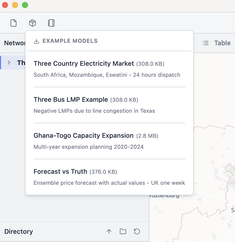Open the folder icon in Directory panel
The height and width of the screenshot is (242, 235).
[123, 231]
